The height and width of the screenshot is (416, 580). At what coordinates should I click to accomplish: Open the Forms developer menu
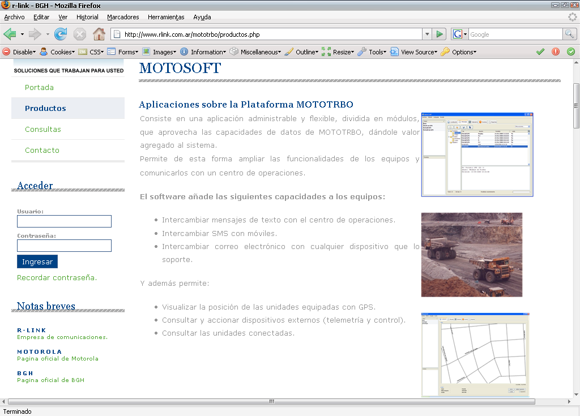(x=123, y=52)
